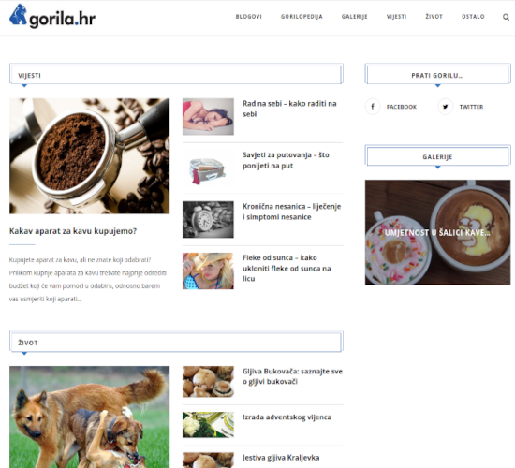Open the Facebook text link
This screenshot has height=468, width=515.
402,107
